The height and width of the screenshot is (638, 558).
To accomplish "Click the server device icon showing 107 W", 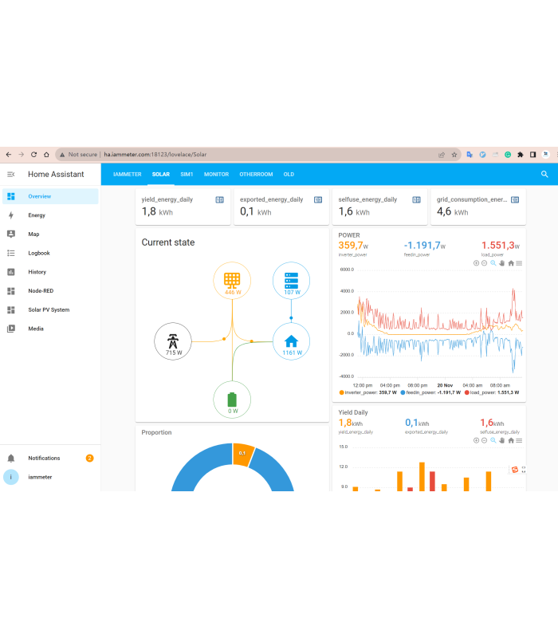I will pyautogui.click(x=291, y=281).
